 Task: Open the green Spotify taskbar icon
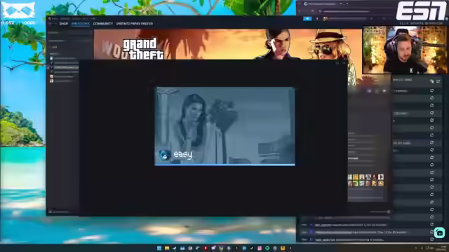click(267, 248)
